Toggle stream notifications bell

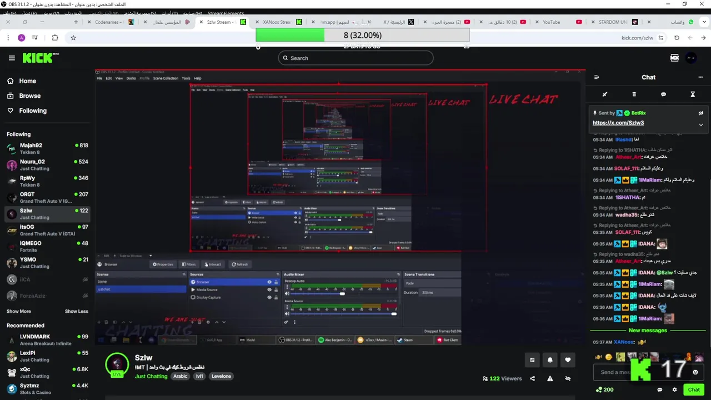tap(550, 360)
